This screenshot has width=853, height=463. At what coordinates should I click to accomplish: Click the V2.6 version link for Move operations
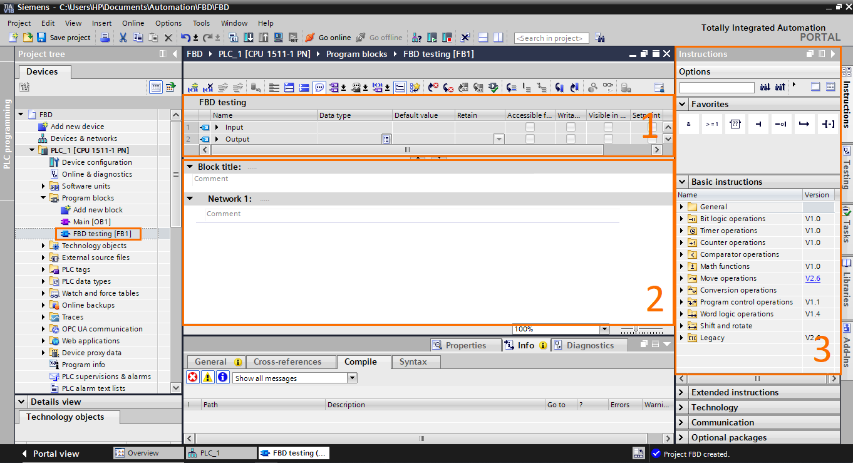point(812,278)
